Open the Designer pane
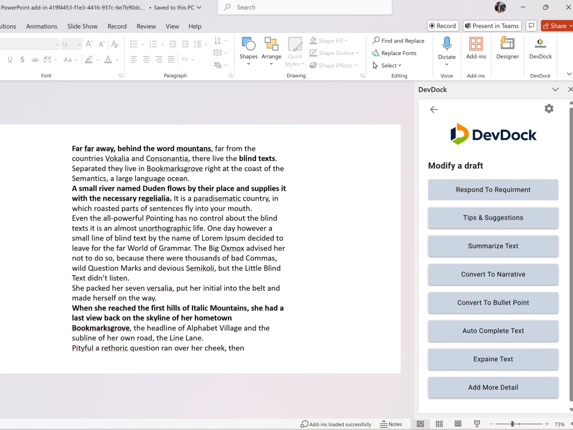 (x=507, y=48)
